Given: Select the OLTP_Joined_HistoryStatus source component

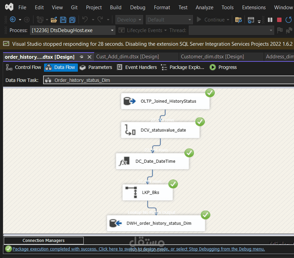Looking at the screenshot, I should coord(165,101).
